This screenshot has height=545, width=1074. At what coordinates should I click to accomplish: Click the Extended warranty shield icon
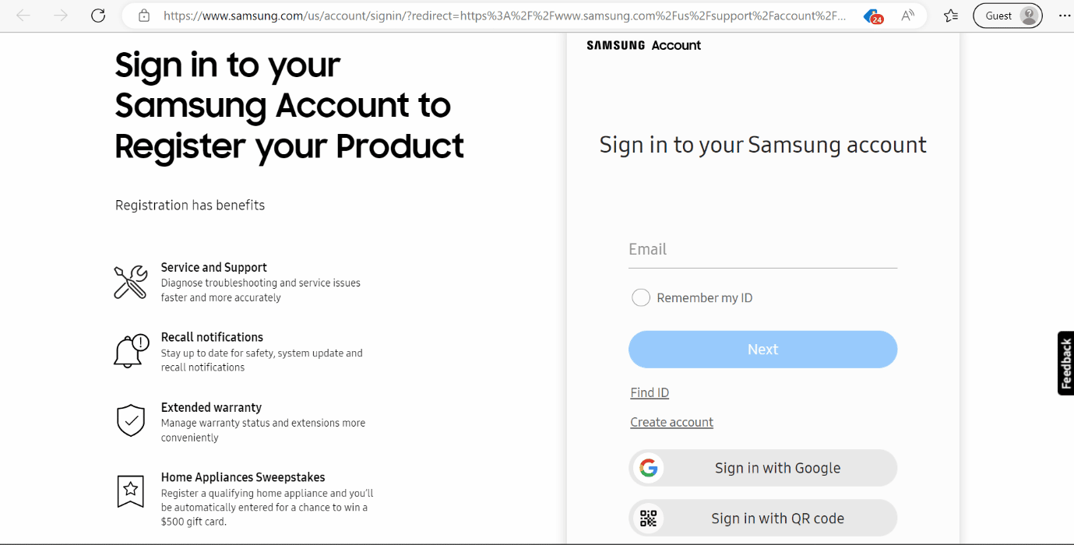pos(130,421)
